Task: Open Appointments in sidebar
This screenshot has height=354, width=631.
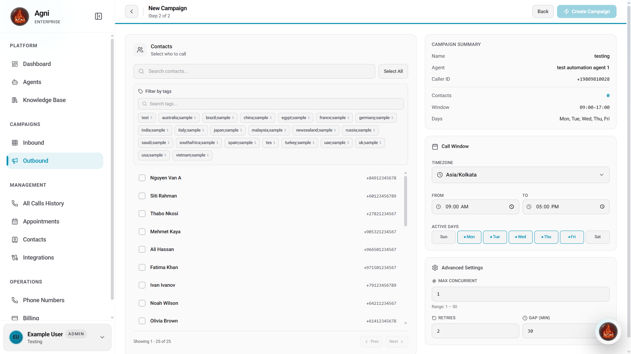Action: coord(55,221)
